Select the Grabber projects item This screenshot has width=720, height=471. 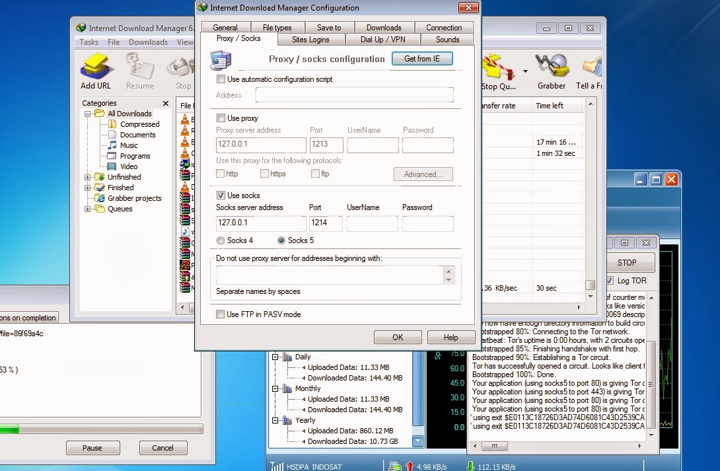128,198
